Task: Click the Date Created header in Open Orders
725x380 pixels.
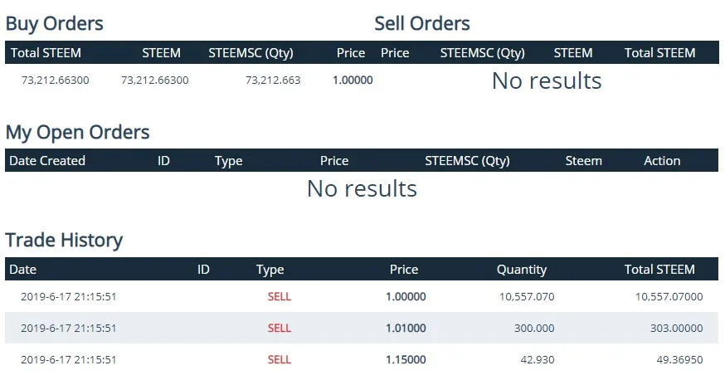Action: (47, 160)
